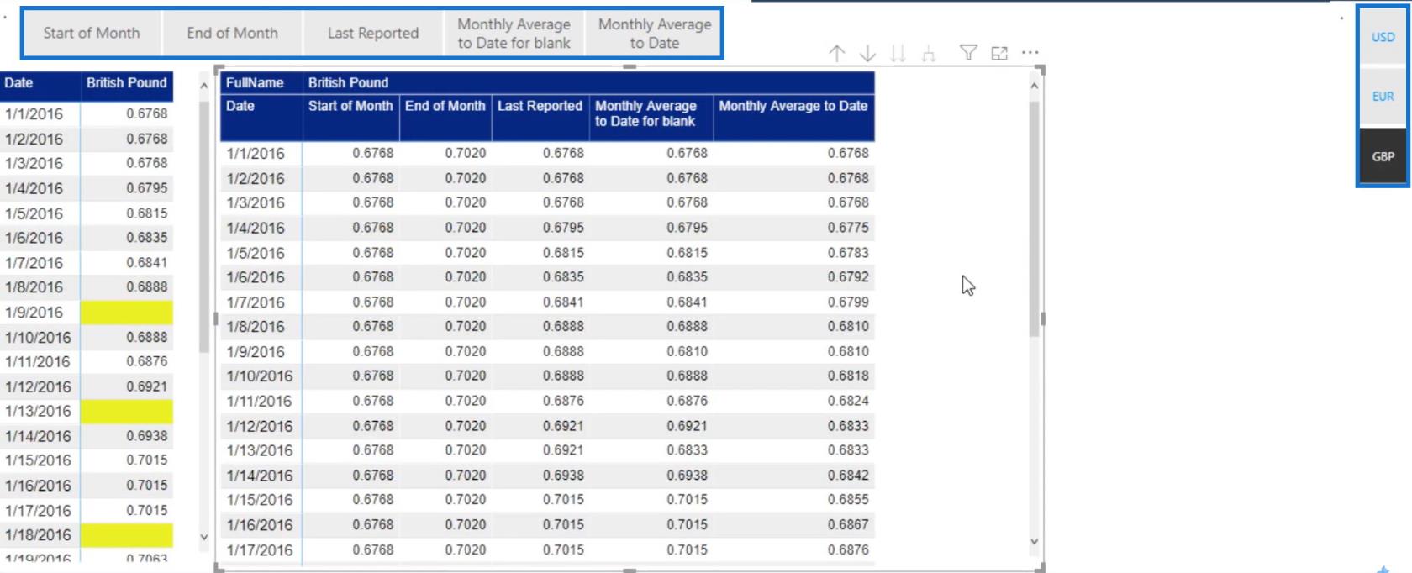Screen dimensions: 1412x573
Task: Click 0.6867 Monthly Average to Date value
Action: [x=848, y=525]
